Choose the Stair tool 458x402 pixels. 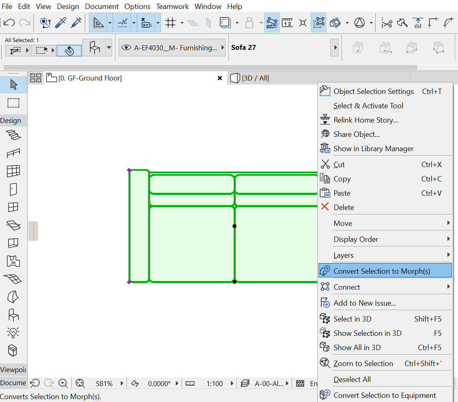coord(13,135)
